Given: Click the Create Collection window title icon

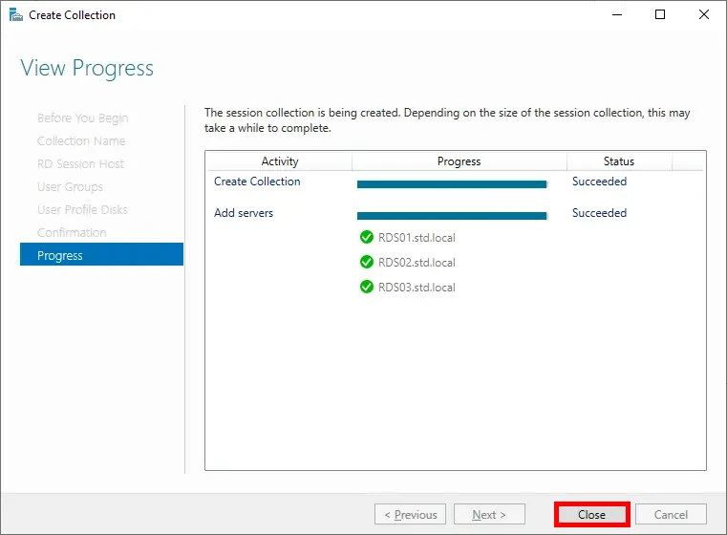Looking at the screenshot, I should click(15, 15).
